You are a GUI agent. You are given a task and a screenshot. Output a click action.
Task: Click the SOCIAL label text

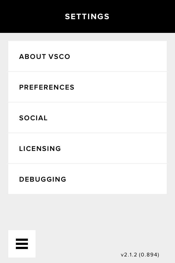tap(33, 118)
